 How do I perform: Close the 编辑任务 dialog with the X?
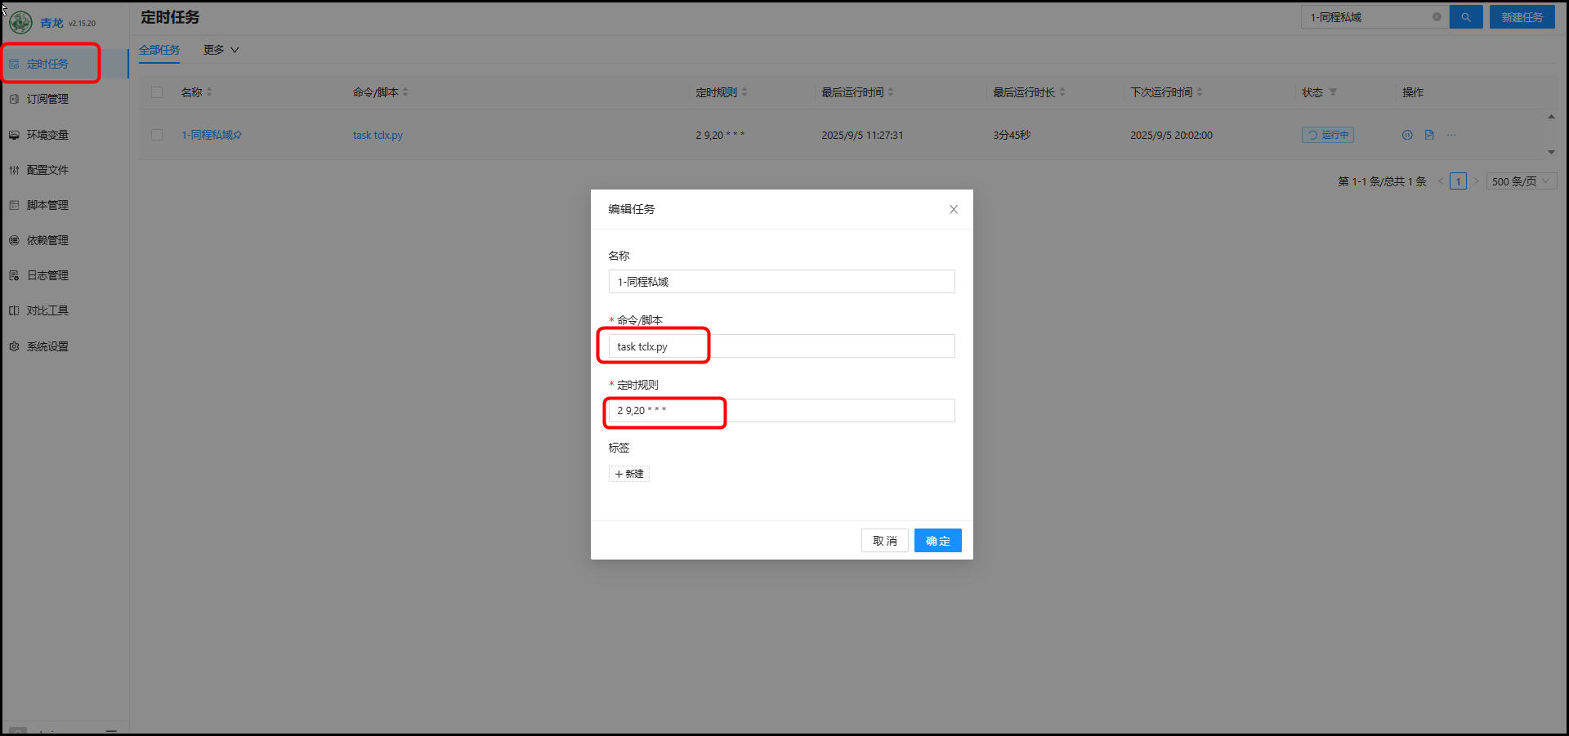point(954,209)
